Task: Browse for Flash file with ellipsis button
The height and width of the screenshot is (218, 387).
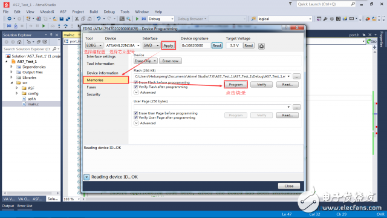Action: click(x=296, y=76)
